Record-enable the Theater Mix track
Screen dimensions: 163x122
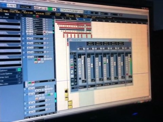(45, 43)
